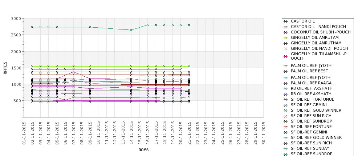Viewport: 354px width, 156px height.
Task: Click the marker beside GINGELLY OIL NANDI -POUCH
Action: 286,49
